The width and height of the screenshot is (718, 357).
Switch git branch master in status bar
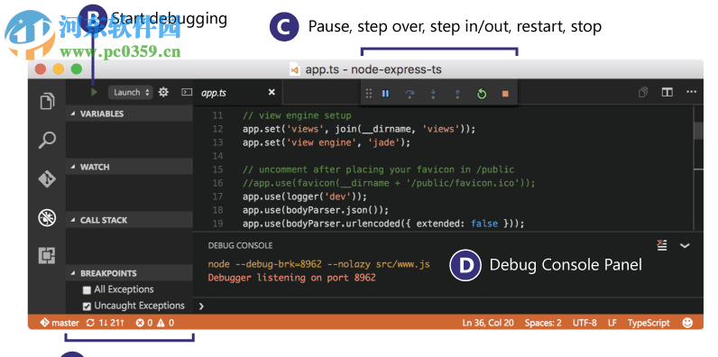tap(60, 323)
